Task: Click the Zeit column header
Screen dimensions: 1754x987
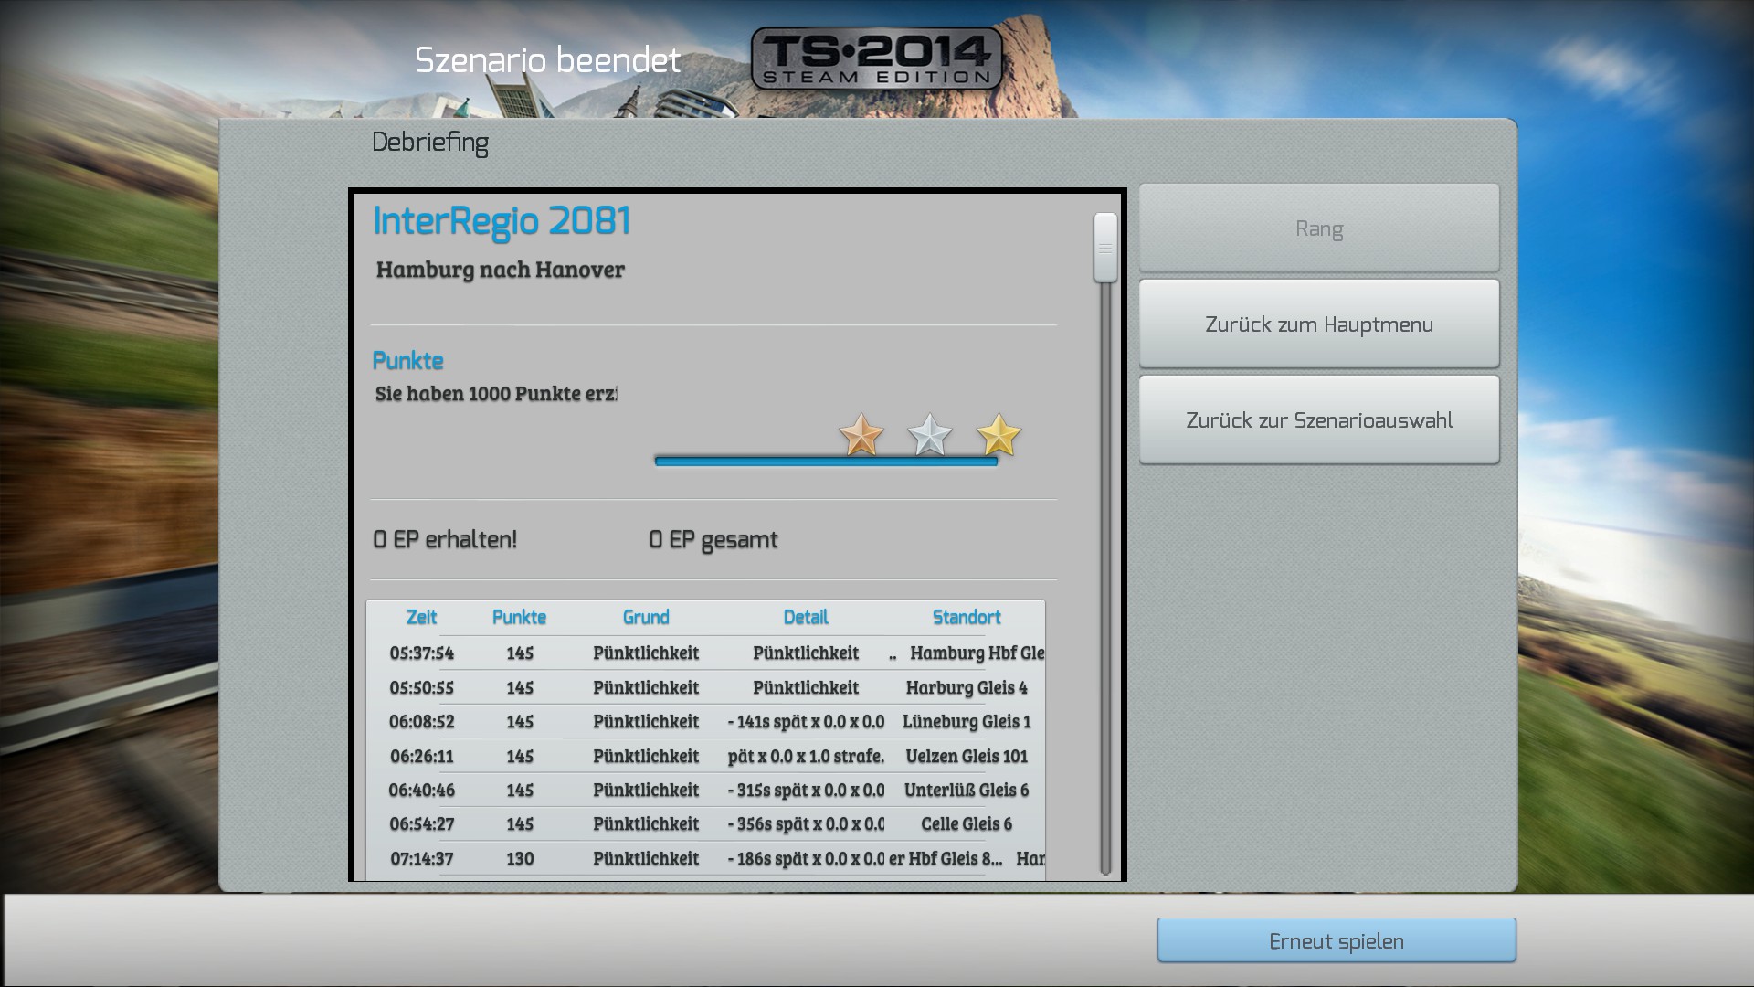Action: coord(421,618)
